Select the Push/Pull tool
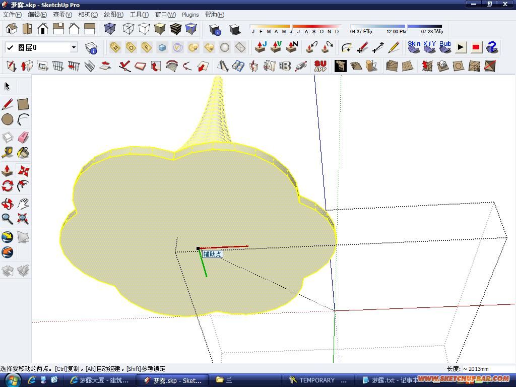The height and width of the screenshot is (387, 516). coord(7,171)
